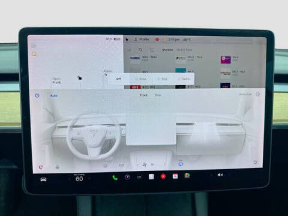Open the Profile dropdown
The width and height of the screenshot is (288, 216).
[x=142, y=40]
